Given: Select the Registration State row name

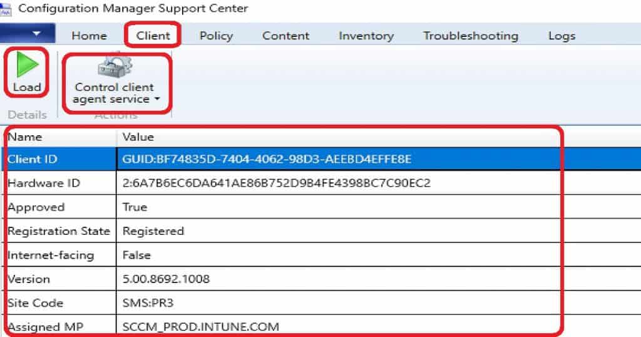Looking at the screenshot, I should point(59,231).
